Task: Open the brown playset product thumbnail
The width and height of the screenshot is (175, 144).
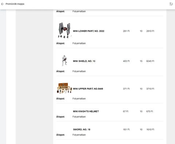Action: point(65,88)
